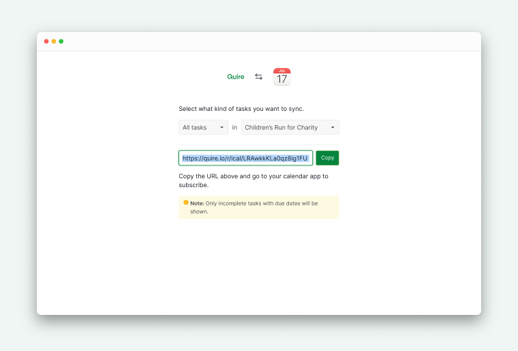This screenshot has width=518, height=351.
Task: Close the window with the red button
Action: pyautogui.click(x=46, y=41)
